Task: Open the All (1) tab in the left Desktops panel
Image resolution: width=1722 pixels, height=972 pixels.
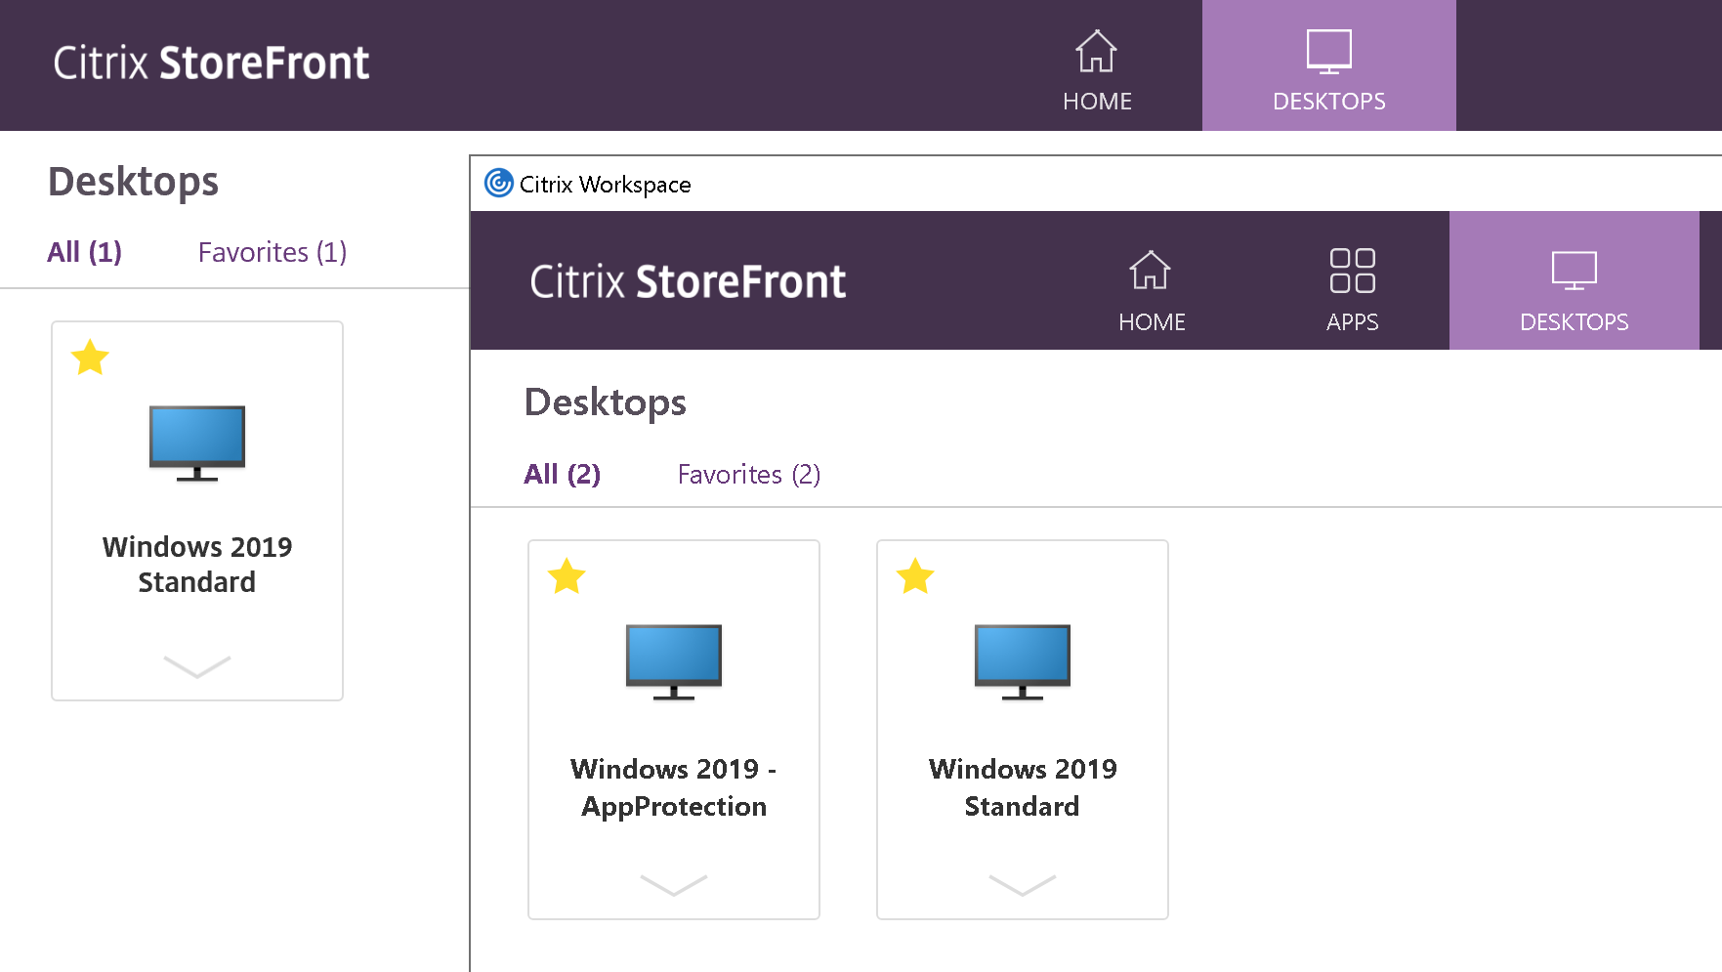Action: click(x=84, y=252)
